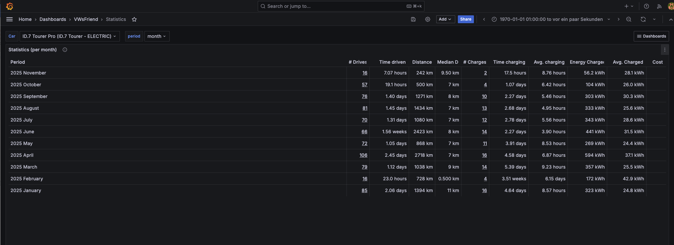Click the Grafana logo icon
This screenshot has width=674, height=245.
[9, 6]
